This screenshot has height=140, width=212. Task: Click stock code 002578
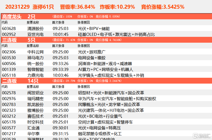click(9, 93)
